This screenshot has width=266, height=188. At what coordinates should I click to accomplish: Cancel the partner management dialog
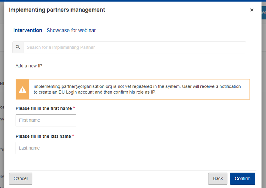21,179
